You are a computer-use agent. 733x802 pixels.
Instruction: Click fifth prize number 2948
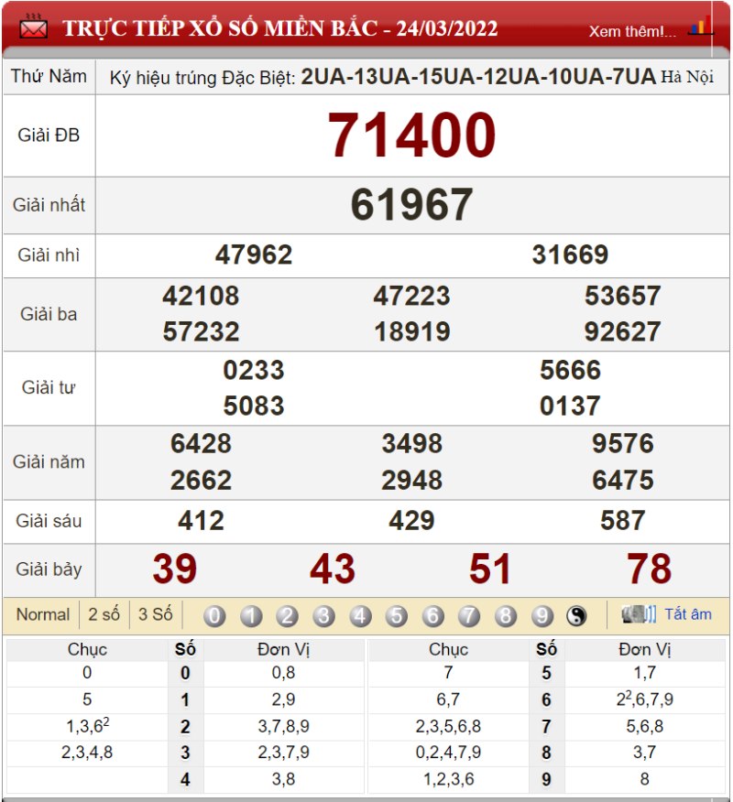[411, 481]
